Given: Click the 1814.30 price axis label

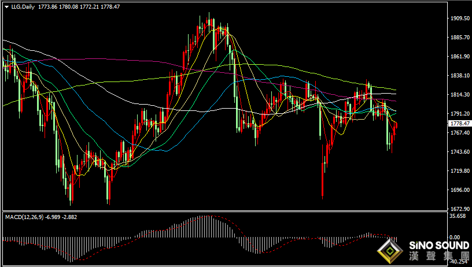Looking at the screenshot, I should tap(460, 94).
